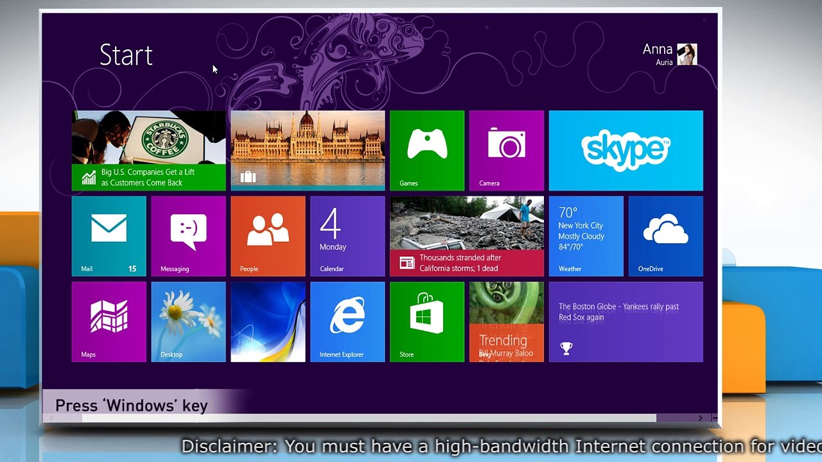Click the chart icon on Finance tile
This screenshot has width=822, height=462.
89,178
